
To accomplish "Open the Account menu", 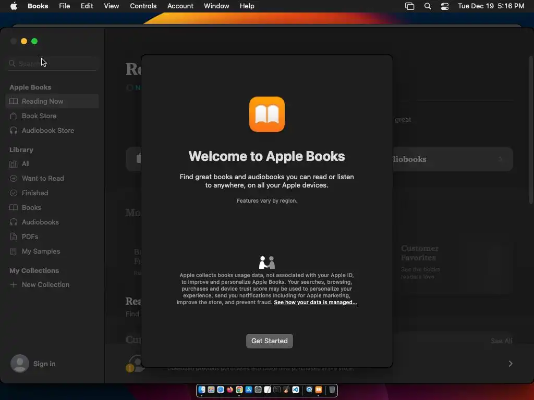I will pos(180,6).
